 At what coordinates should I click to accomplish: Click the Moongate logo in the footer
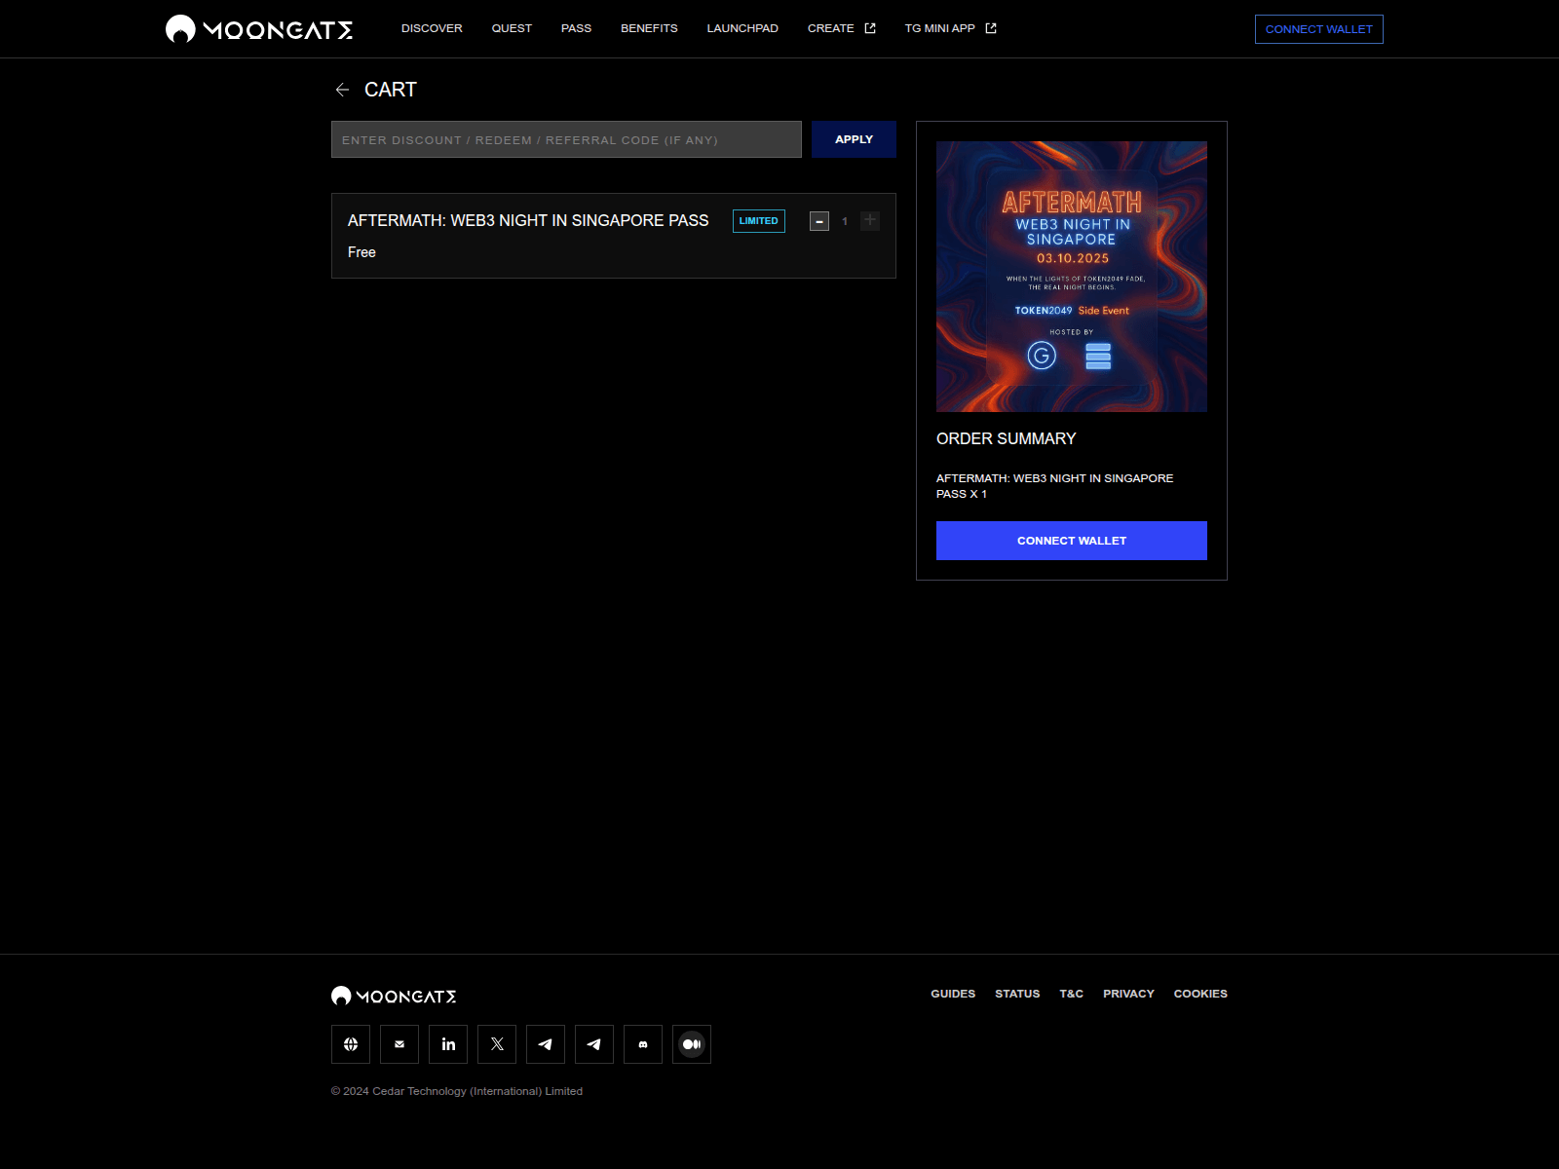click(x=394, y=996)
